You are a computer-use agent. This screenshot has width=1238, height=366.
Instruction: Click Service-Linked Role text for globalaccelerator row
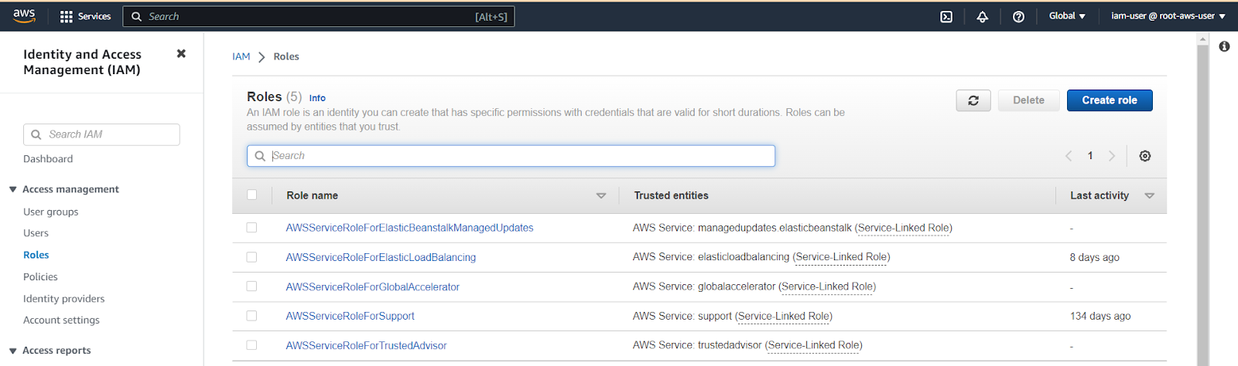coord(827,286)
